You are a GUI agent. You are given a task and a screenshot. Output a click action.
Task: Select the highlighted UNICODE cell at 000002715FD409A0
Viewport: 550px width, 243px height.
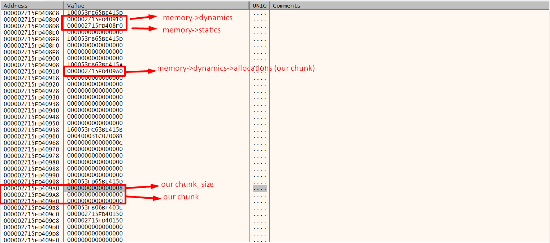260,188
